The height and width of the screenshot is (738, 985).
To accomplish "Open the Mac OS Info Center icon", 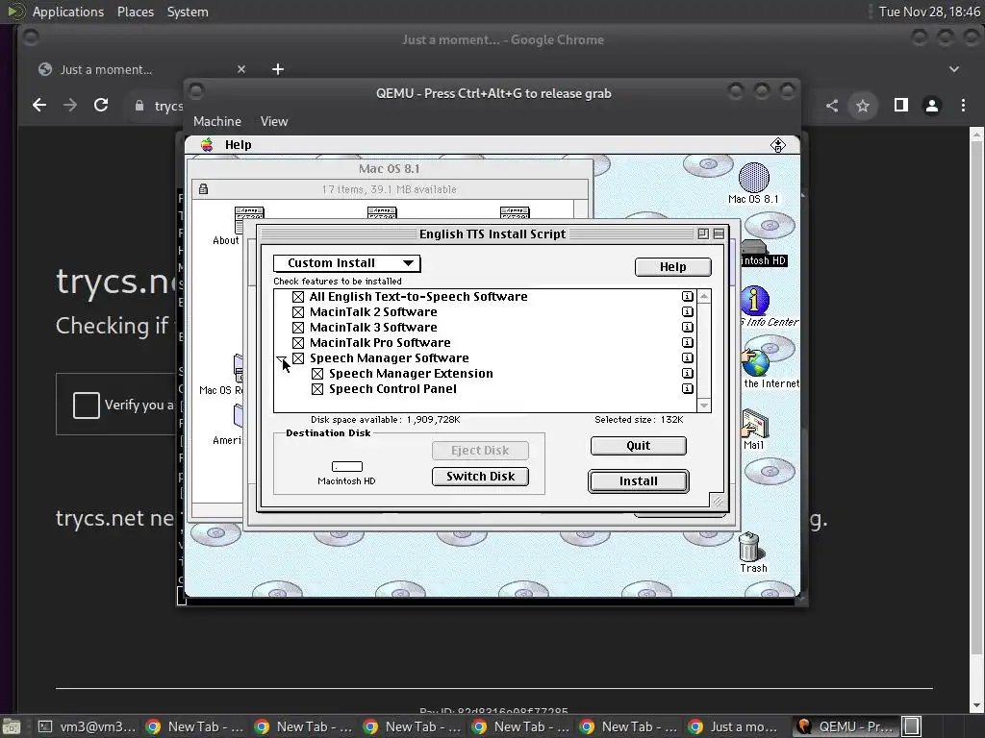I will (x=754, y=300).
